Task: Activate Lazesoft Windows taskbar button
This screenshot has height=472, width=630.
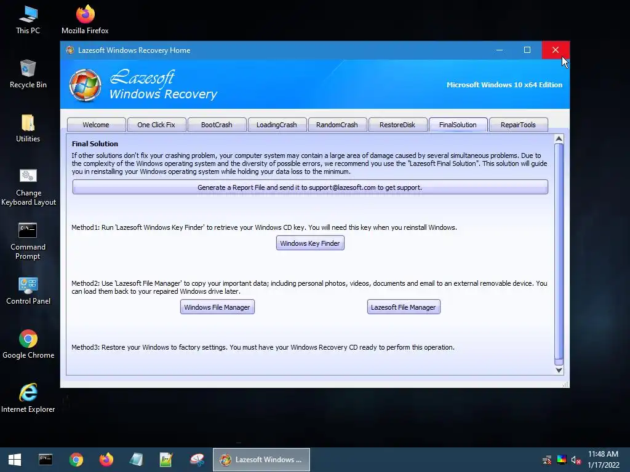Action: (x=261, y=460)
